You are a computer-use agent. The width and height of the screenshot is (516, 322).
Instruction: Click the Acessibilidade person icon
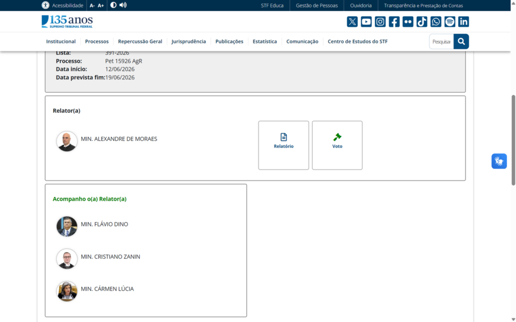(x=45, y=5)
